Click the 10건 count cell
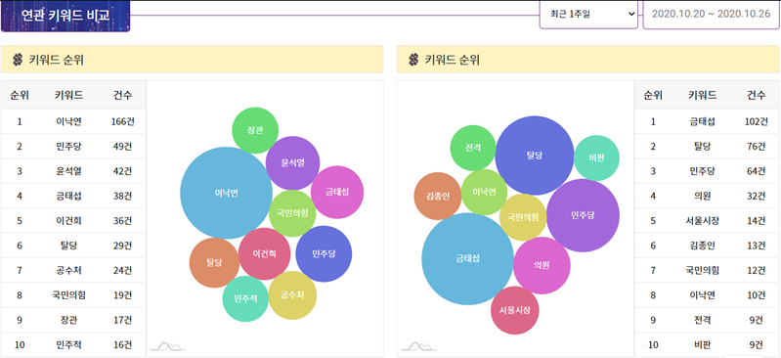This screenshot has width=781, height=358. point(757,295)
